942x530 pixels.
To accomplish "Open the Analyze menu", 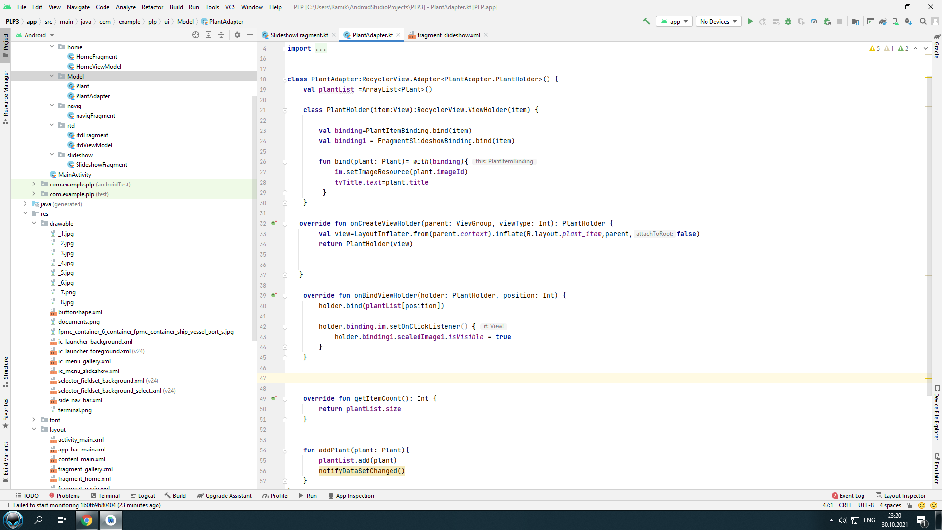I will [x=126, y=7].
